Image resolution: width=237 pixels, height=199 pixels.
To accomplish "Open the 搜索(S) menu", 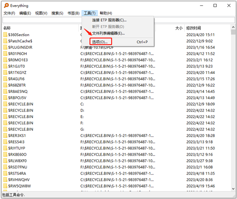I will [57, 13].
